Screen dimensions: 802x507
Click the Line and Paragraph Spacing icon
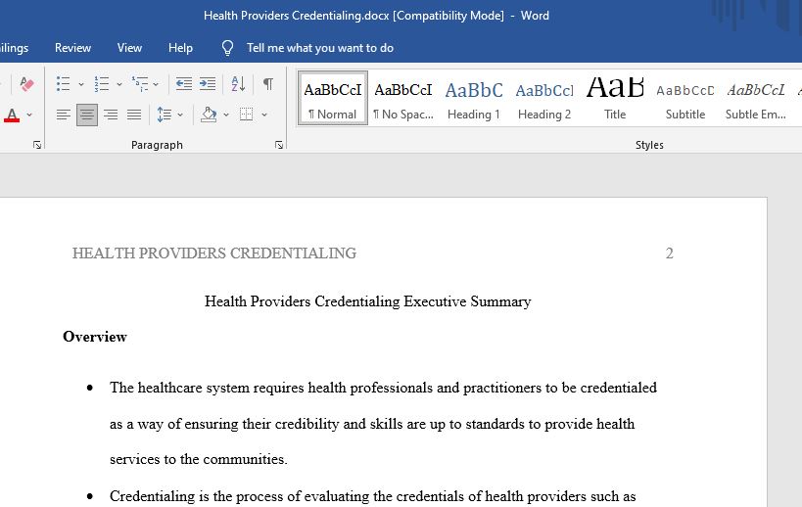(x=164, y=115)
